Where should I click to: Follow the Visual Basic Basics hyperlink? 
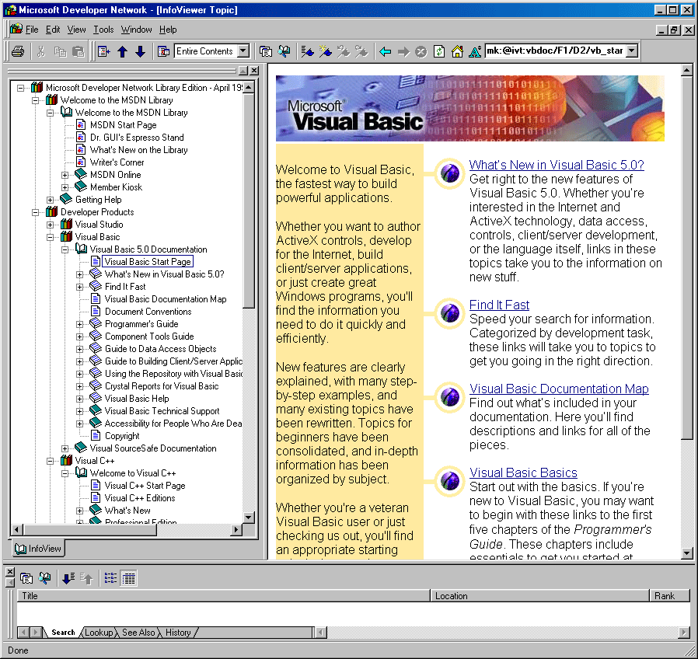pos(523,472)
